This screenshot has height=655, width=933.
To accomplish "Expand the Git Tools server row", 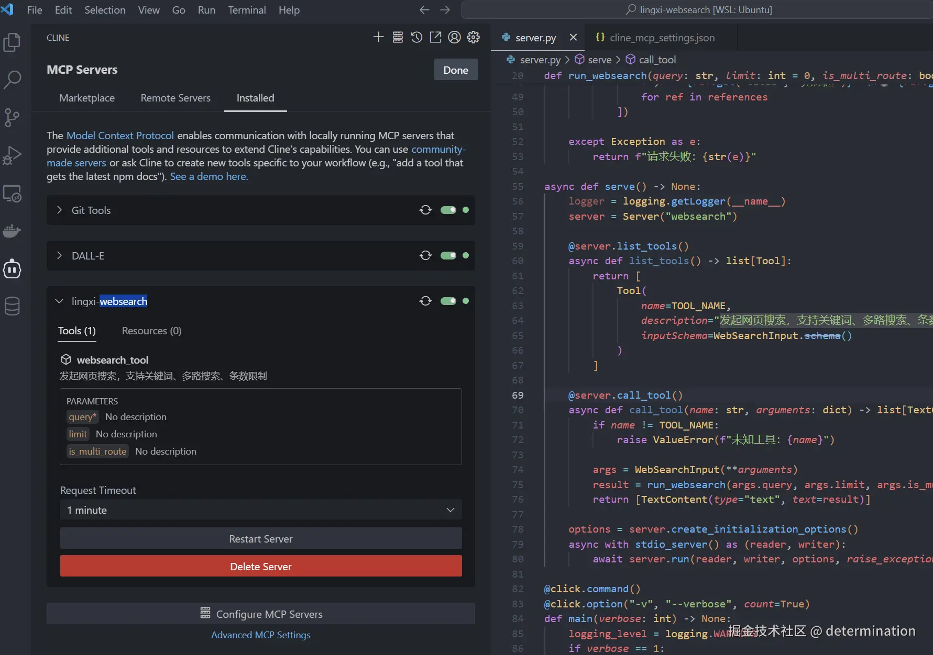I will point(59,210).
